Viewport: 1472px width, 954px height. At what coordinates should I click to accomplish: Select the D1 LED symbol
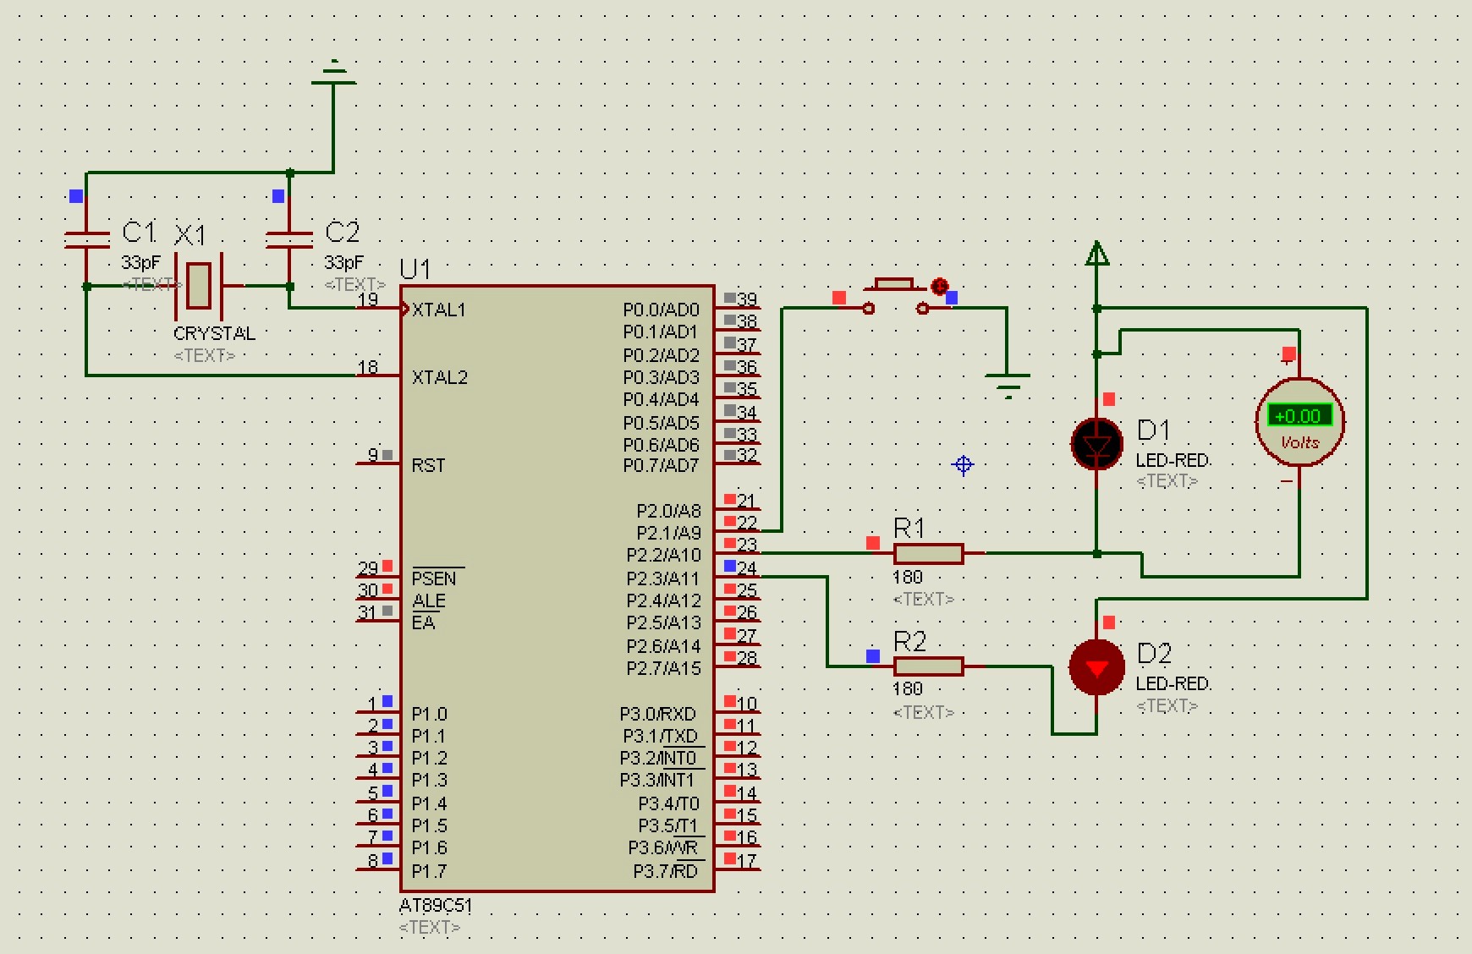click(x=1096, y=444)
